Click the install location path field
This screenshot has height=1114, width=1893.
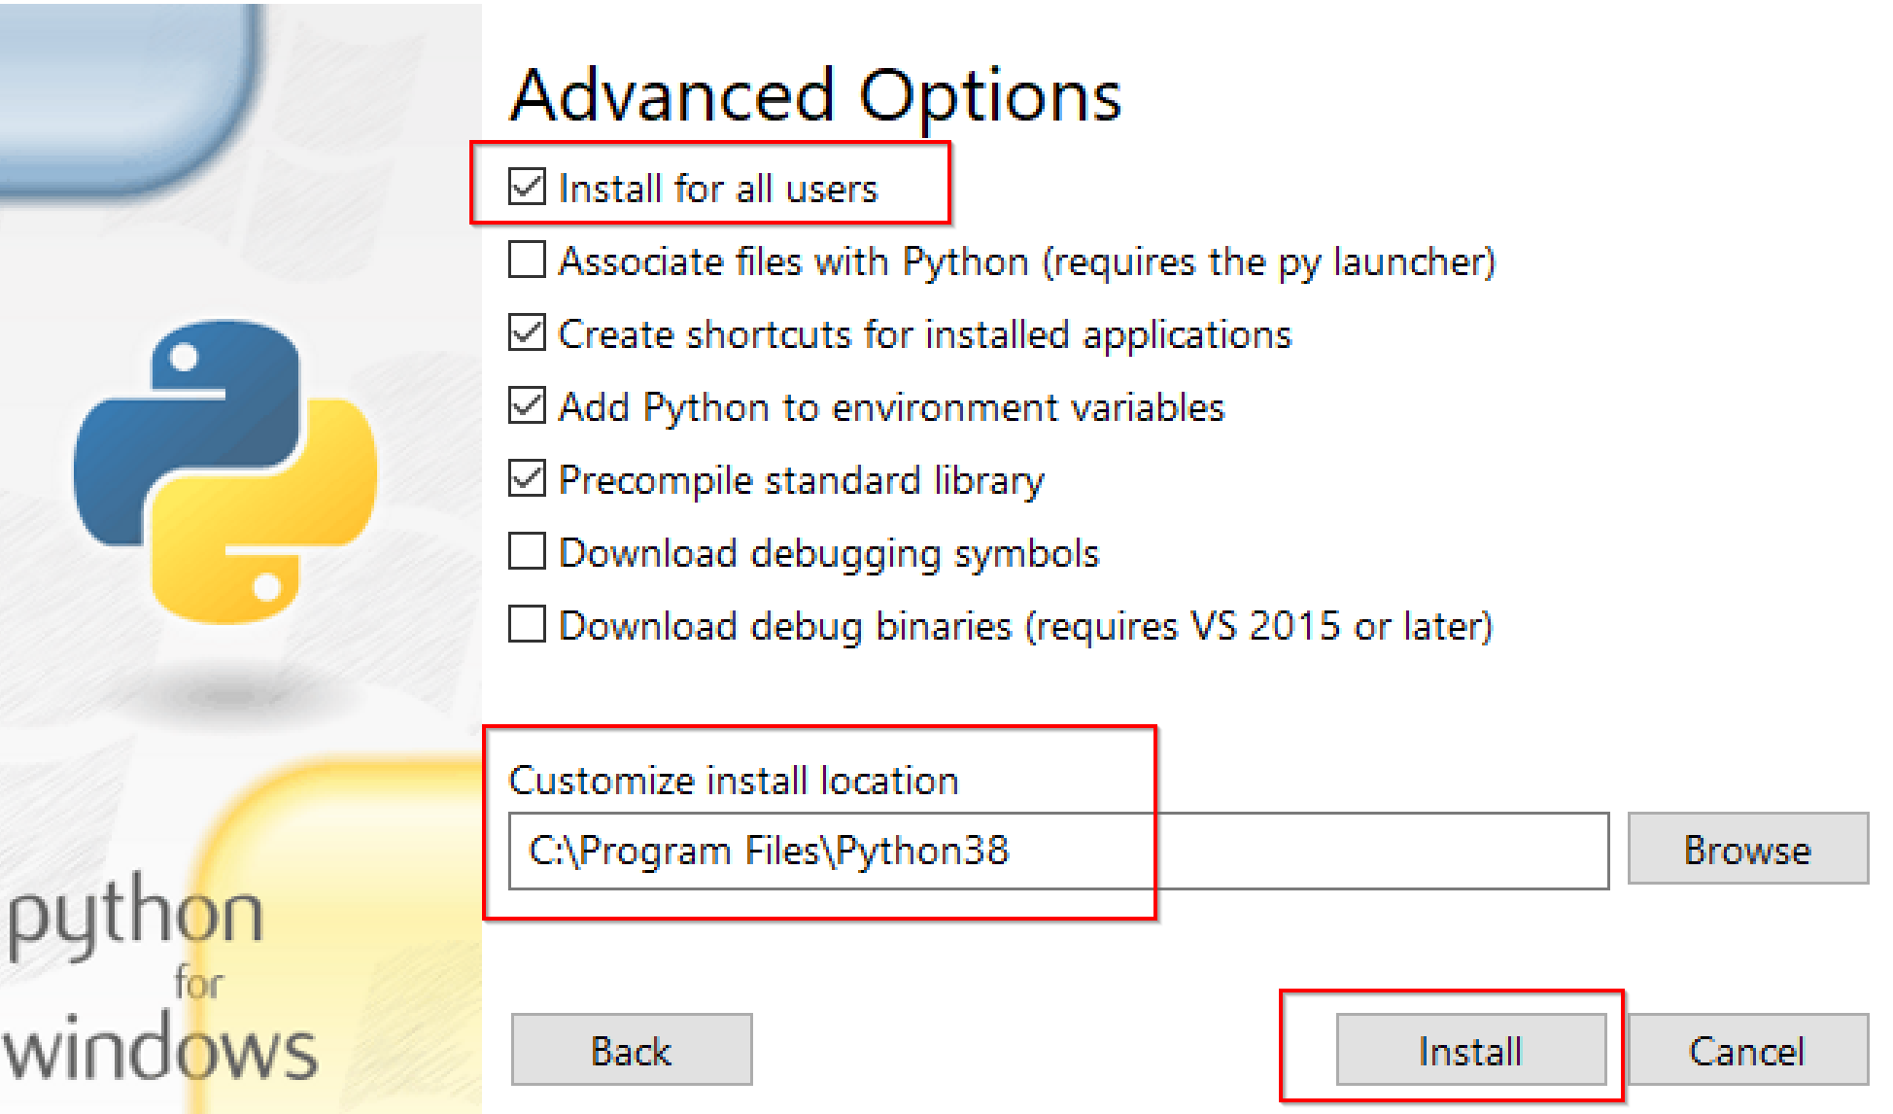coord(1057,851)
